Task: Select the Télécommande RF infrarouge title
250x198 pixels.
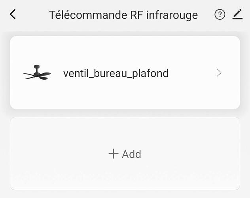Action: [x=123, y=15]
